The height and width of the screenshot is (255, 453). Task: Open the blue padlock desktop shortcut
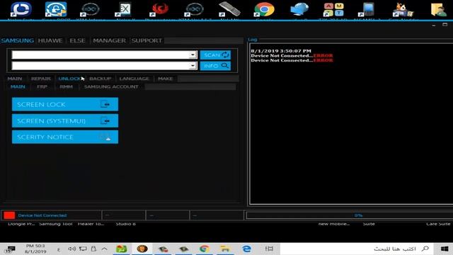(x=56, y=9)
